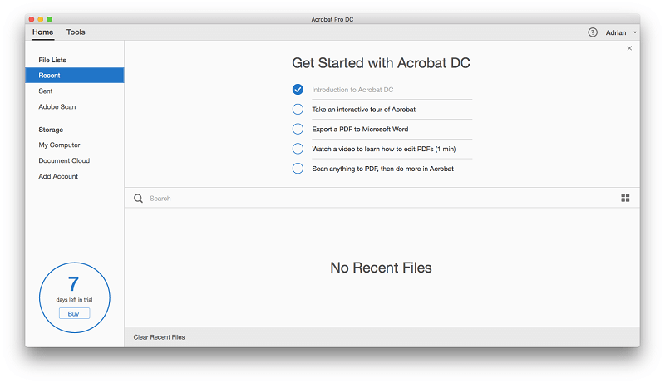Select Recent in File Lists

pyautogui.click(x=75, y=76)
